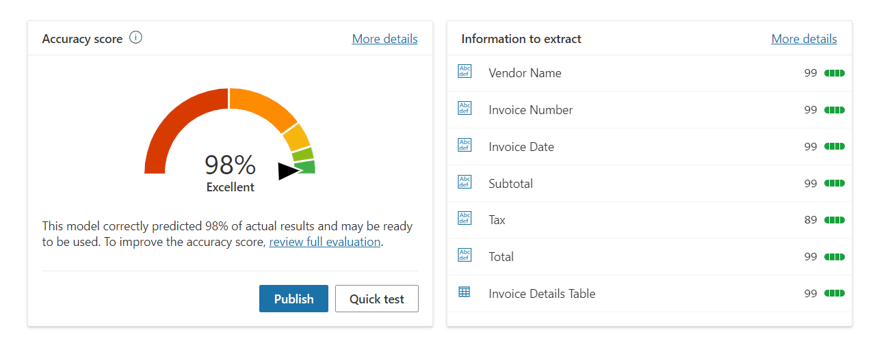877x343 pixels.
Task: Click the Subtotal field type icon
Action: [464, 182]
